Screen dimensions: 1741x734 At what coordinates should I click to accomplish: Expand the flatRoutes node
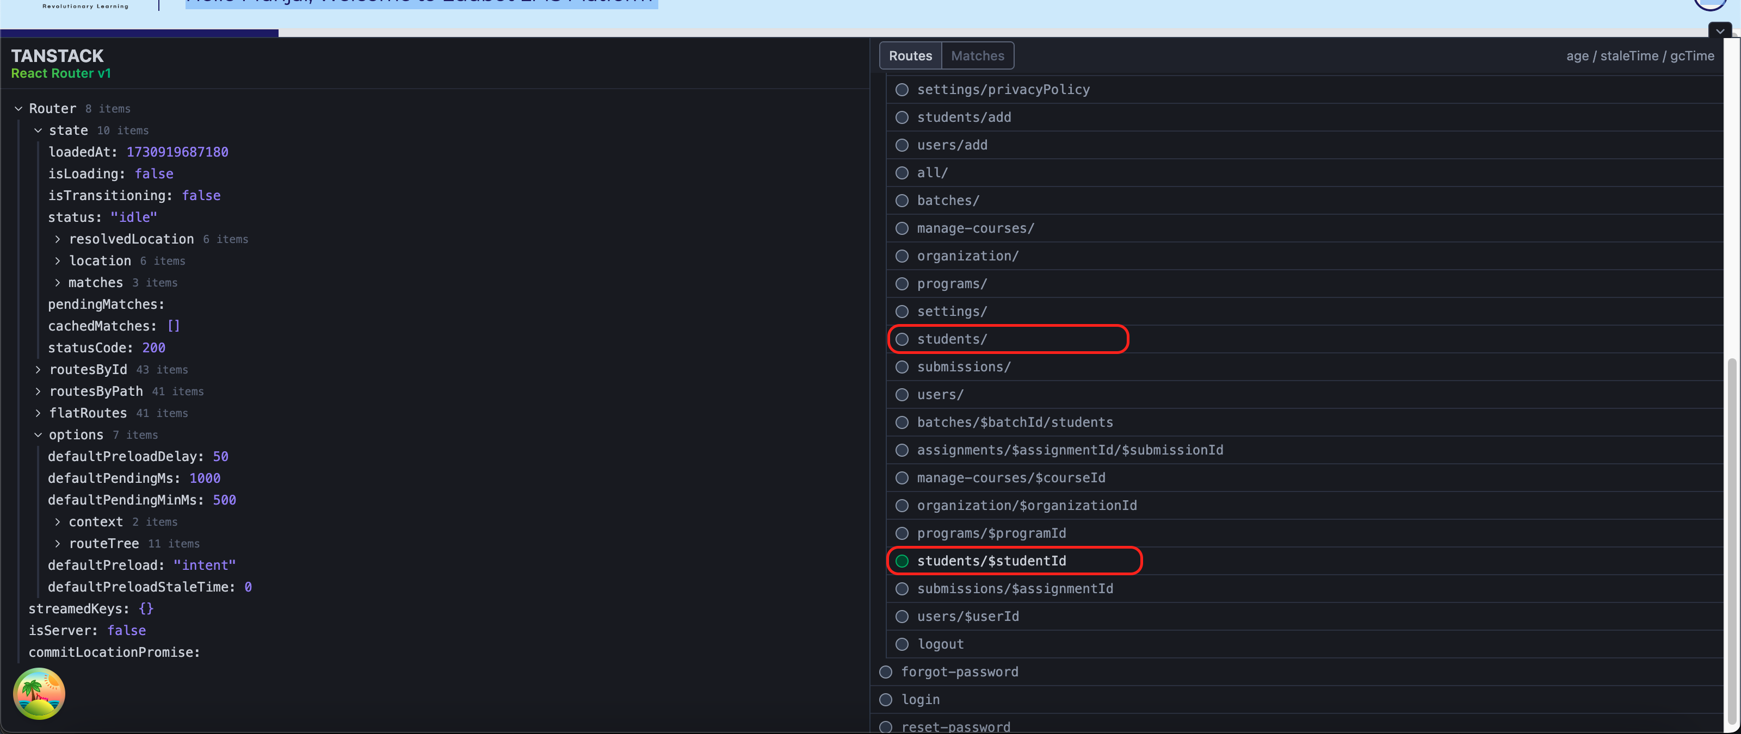click(x=39, y=413)
